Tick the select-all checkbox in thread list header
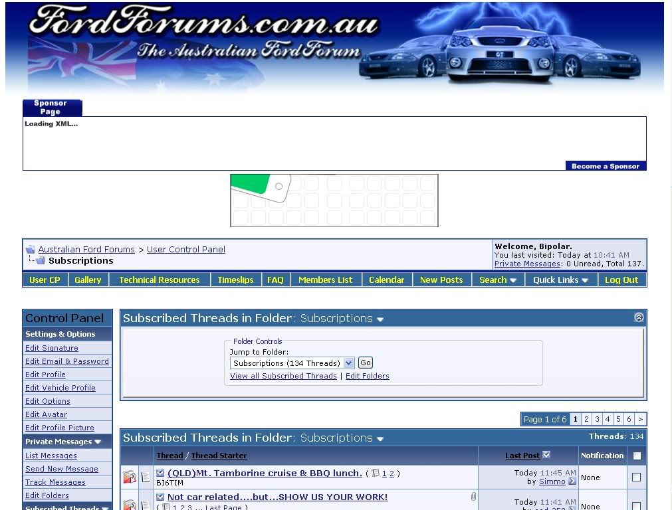Screen dimensions: 672x510 pyautogui.click(x=637, y=456)
